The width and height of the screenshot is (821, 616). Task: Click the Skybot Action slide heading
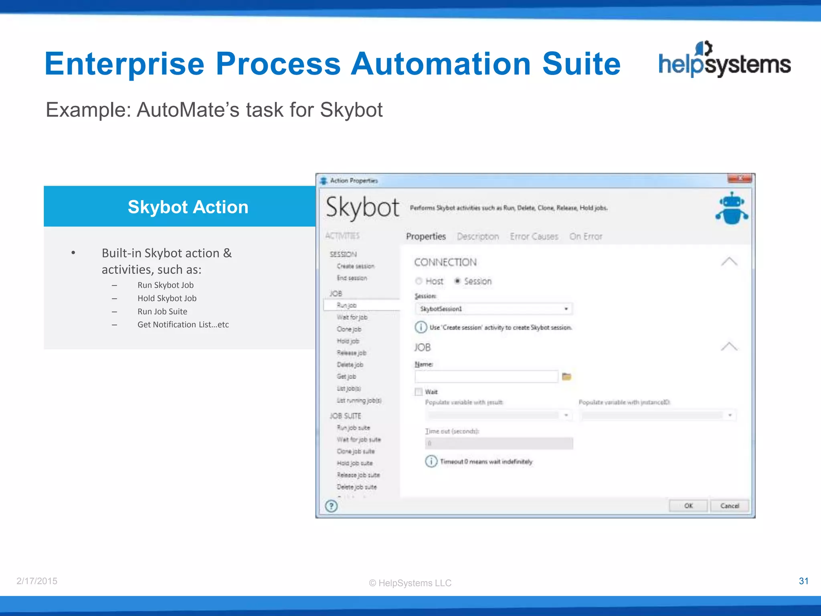(x=188, y=207)
